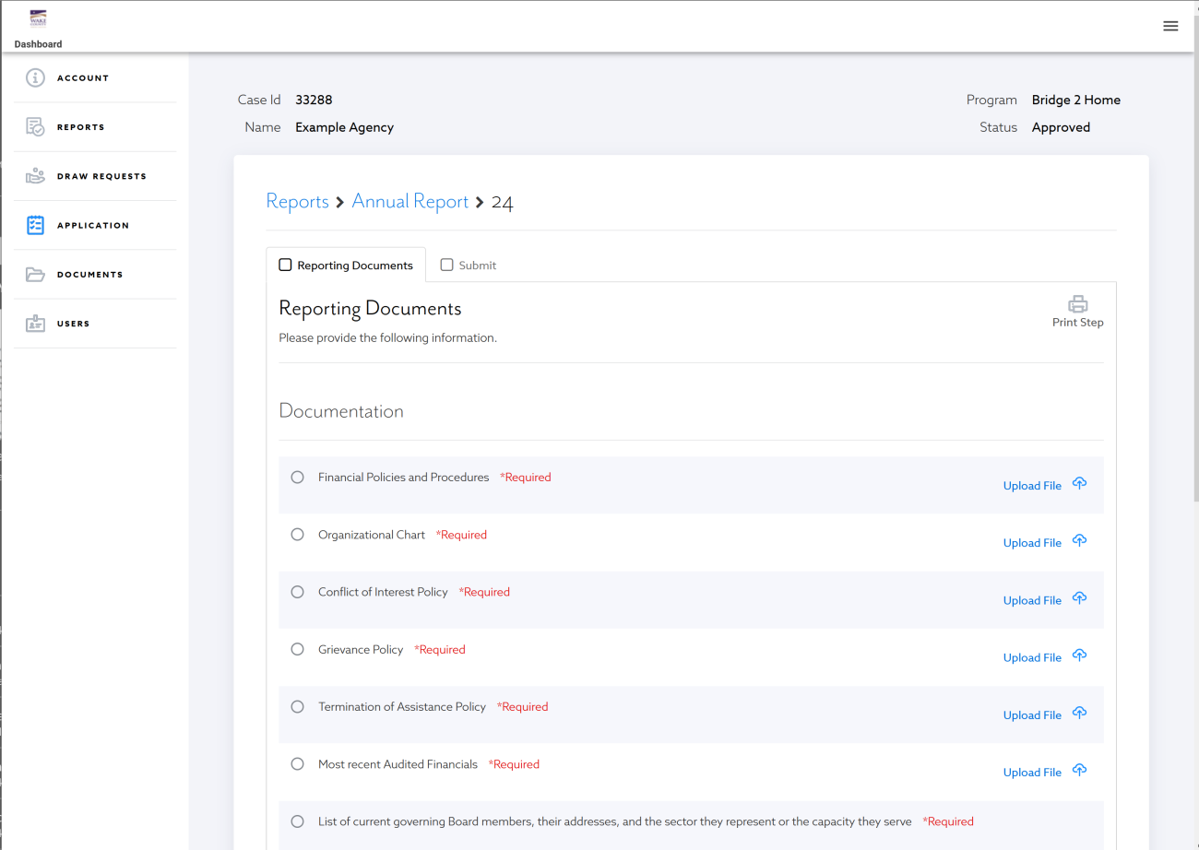Click cloud upload icon for Organizational Chart
This screenshot has height=850, width=1199.
pyautogui.click(x=1079, y=541)
